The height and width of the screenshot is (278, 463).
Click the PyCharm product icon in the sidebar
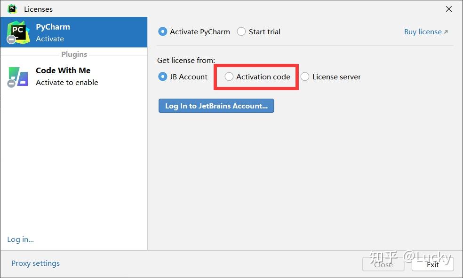[18, 32]
